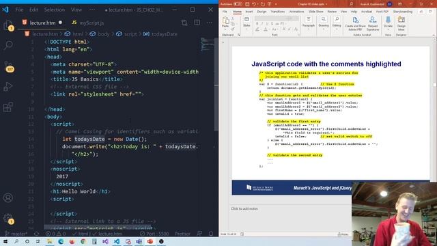Open the File menu in VS Code
This screenshot has width=437, height=246.
(19, 10)
